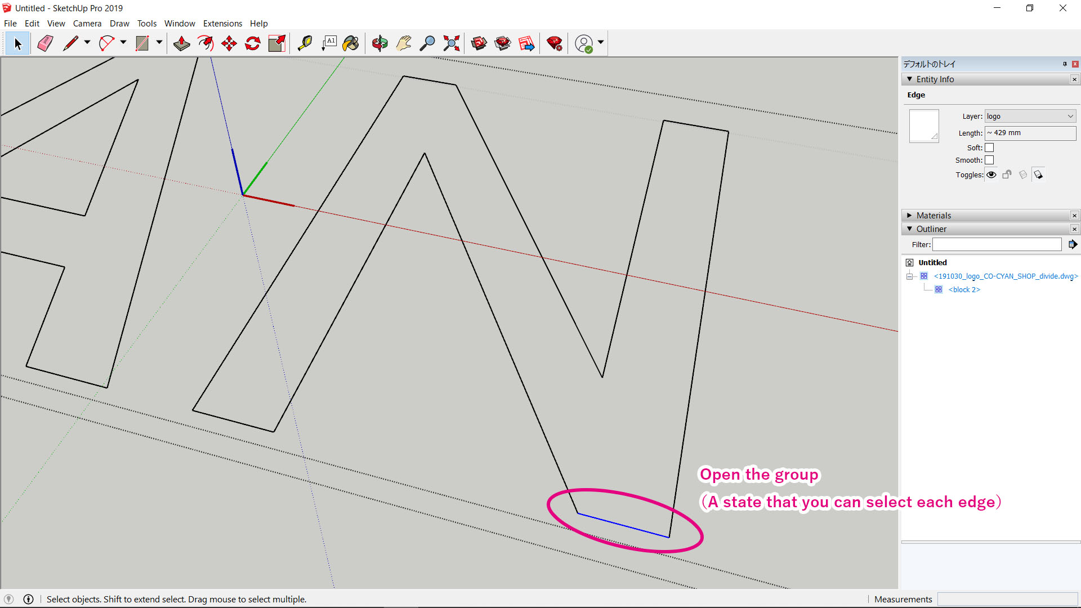Screen dimensions: 1081x608
Task: Click the geo-location status bar icon
Action: coord(8,599)
